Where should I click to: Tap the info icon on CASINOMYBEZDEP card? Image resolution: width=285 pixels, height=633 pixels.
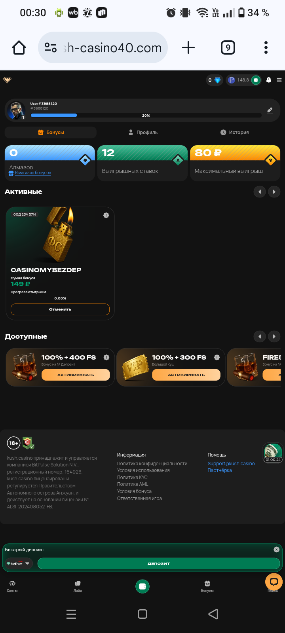click(106, 215)
